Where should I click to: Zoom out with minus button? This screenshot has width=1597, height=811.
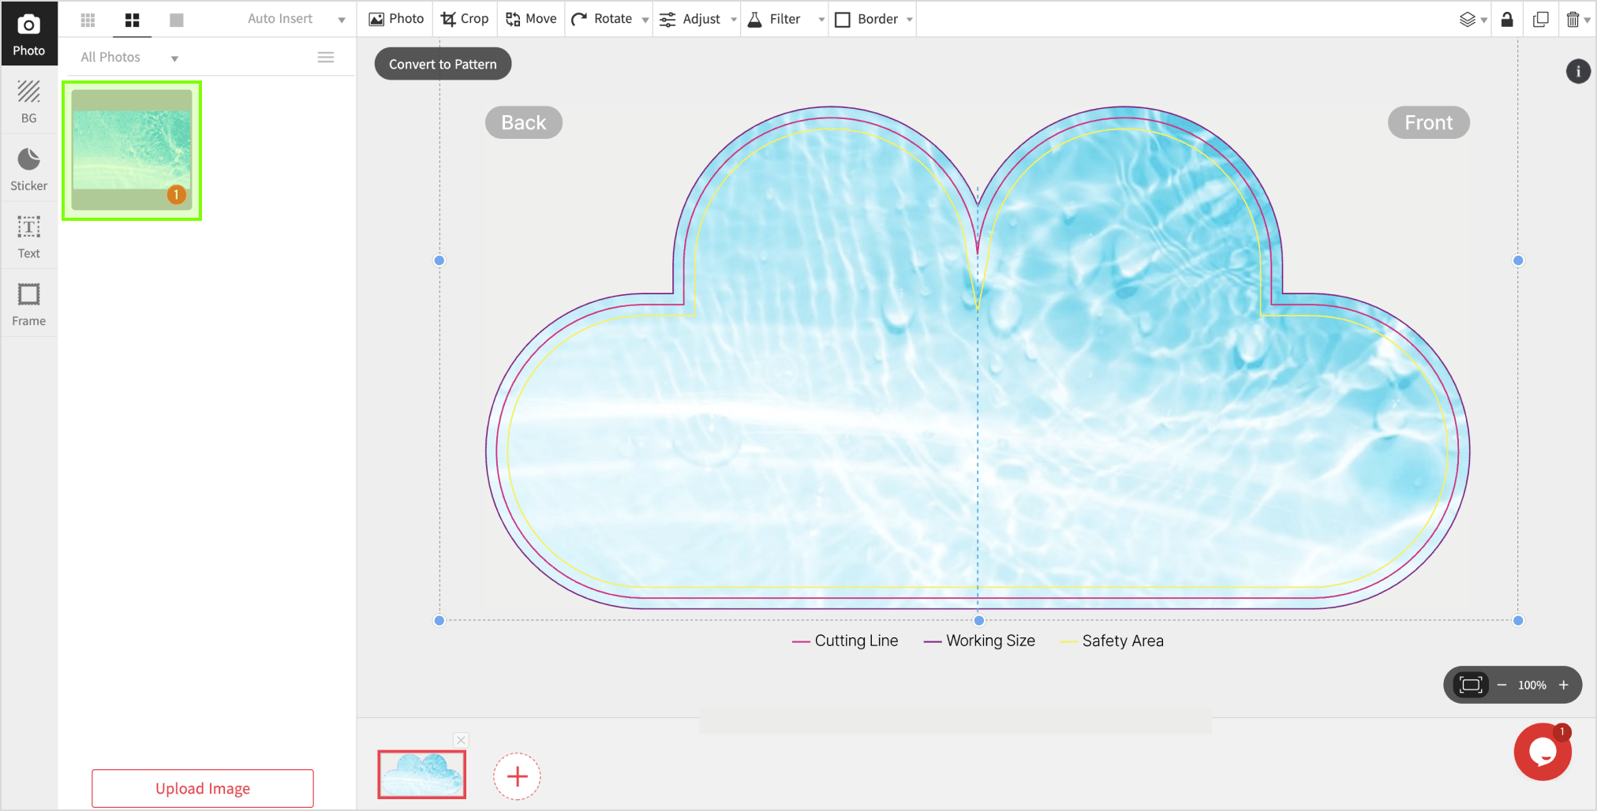(x=1502, y=685)
